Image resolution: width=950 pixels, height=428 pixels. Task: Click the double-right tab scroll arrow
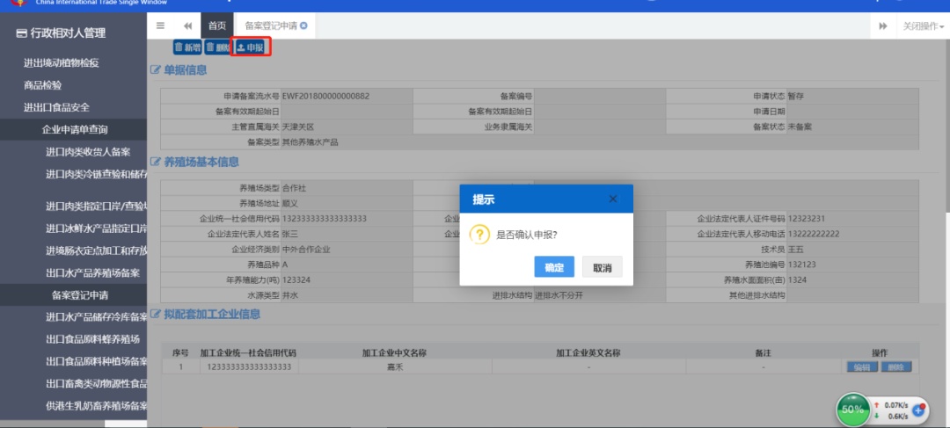pos(882,26)
